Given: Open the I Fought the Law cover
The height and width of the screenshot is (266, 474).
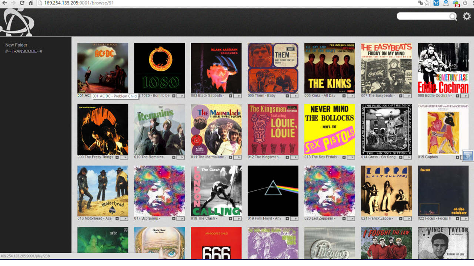Looking at the screenshot, I should pyautogui.click(x=387, y=243).
